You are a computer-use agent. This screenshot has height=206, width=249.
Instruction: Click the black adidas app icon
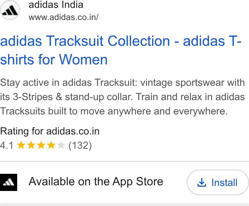9,182
